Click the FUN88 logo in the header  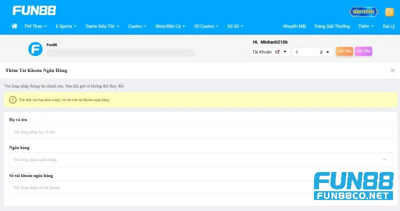(x=34, y=10)
